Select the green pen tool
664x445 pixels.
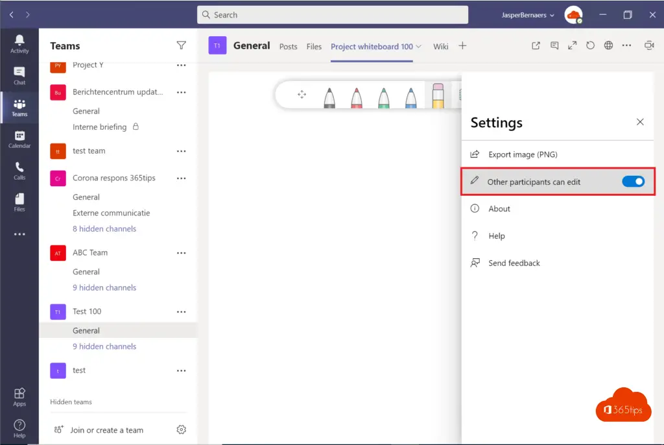(x=384, y=97)
